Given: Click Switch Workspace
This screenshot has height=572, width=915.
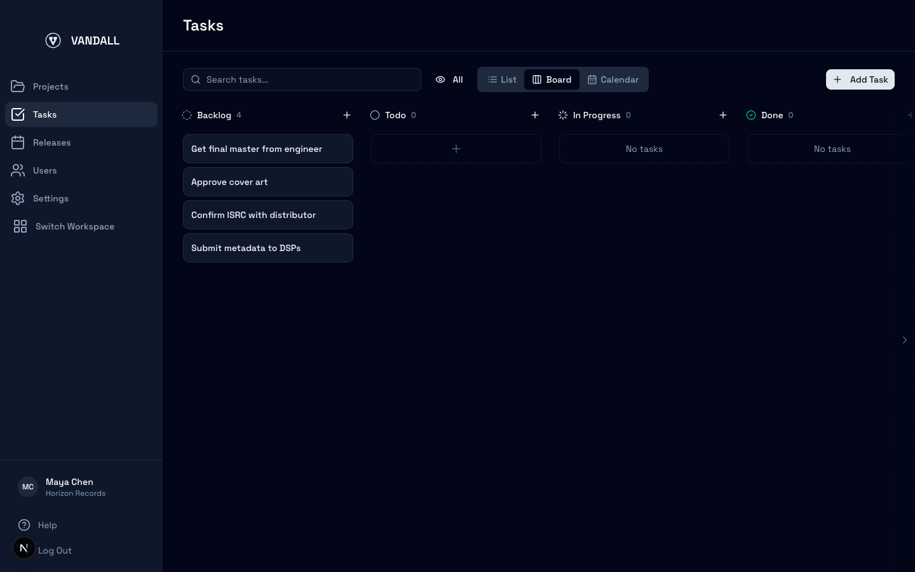Looking at the screenshot, I should (x=81, y=226).
